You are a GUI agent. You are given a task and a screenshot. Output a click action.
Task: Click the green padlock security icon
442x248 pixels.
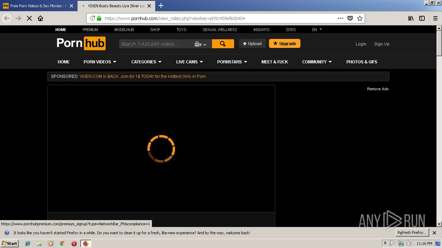(x=99, y=18)
